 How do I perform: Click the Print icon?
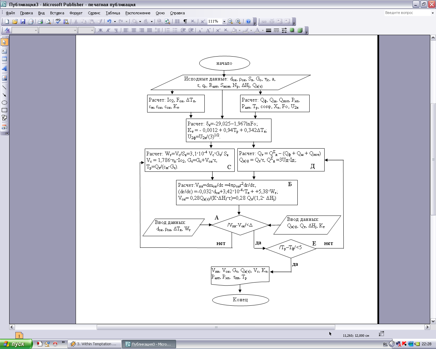pos(40,21)
